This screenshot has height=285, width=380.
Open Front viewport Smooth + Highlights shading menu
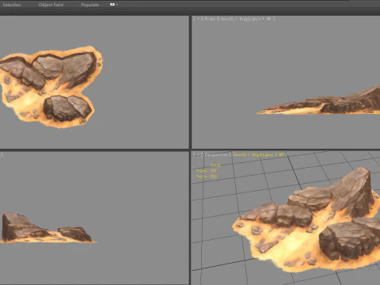coord(245,19)
